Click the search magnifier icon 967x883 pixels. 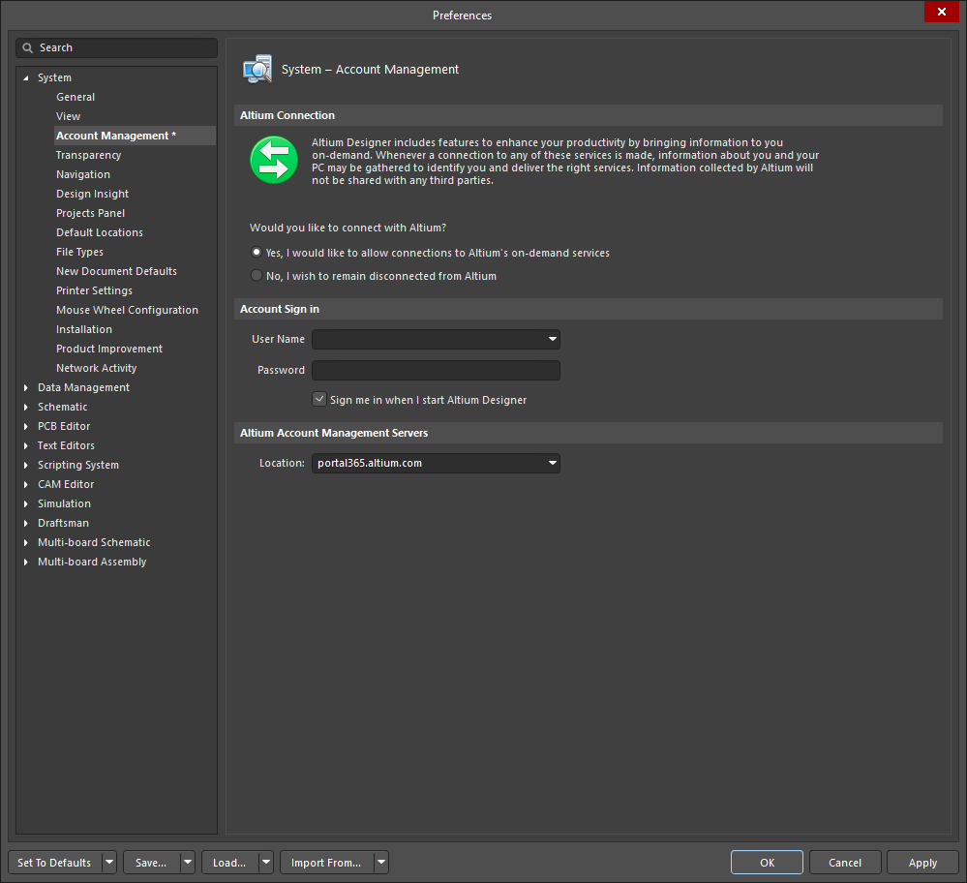tap(28, 48)
